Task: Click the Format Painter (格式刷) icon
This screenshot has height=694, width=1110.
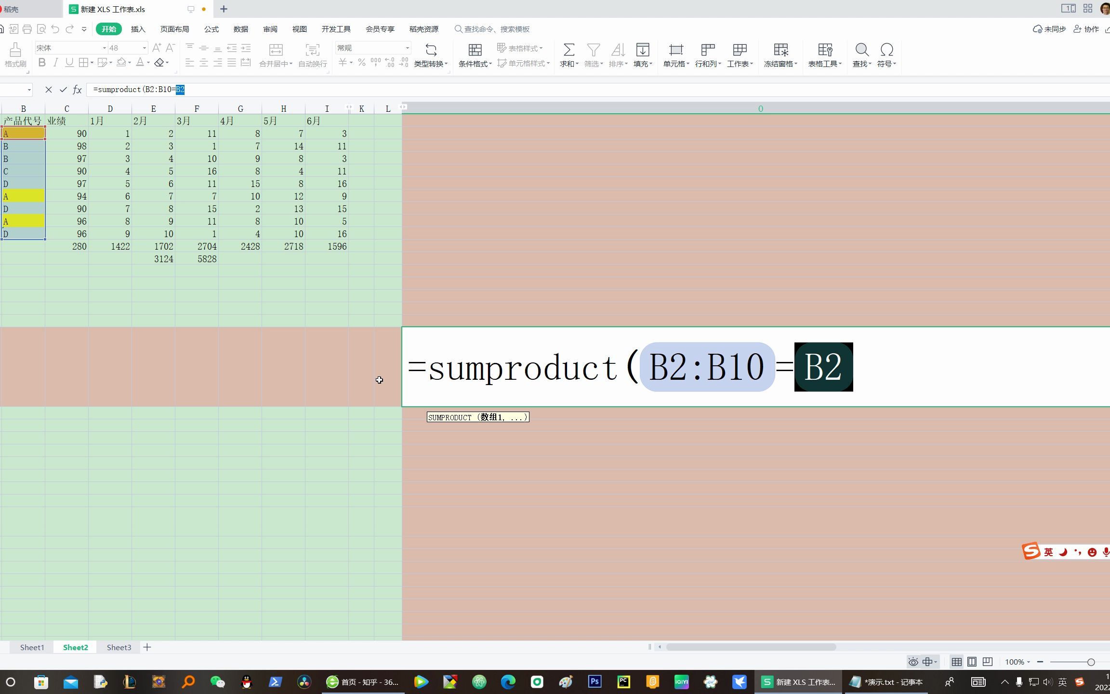Action: coord(15,50)
